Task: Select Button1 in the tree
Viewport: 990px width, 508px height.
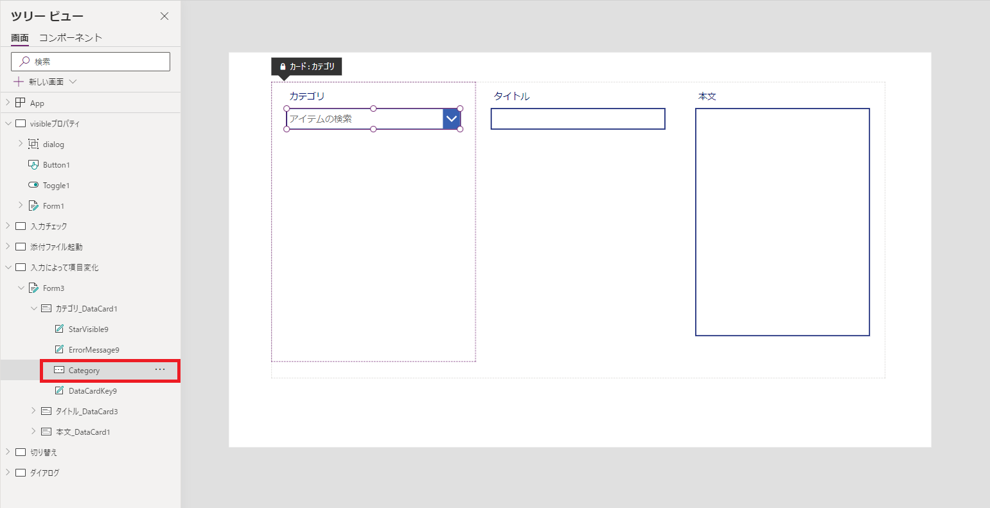Action: click(57, 165)
